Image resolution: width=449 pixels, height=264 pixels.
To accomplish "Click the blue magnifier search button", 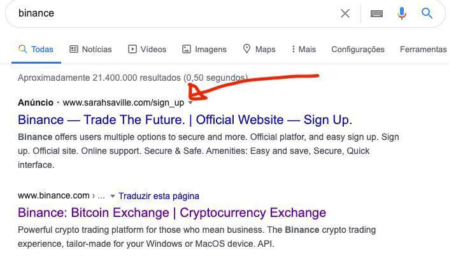I will (427, 13).
